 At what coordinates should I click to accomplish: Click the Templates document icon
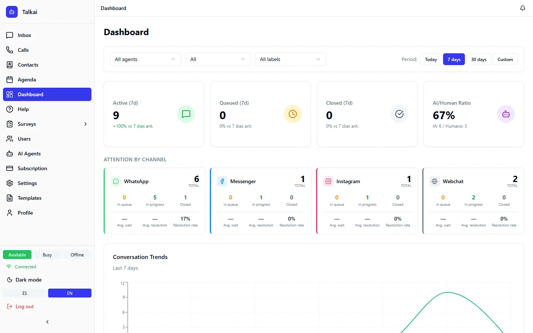click(x=10, y=198)
